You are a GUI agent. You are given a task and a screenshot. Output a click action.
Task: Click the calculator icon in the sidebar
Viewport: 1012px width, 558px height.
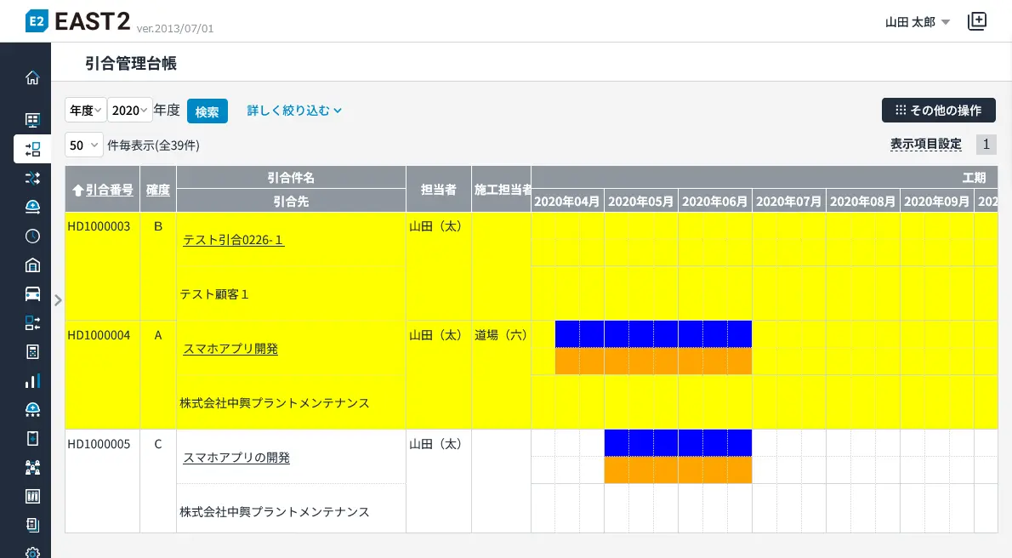[32, 352]
